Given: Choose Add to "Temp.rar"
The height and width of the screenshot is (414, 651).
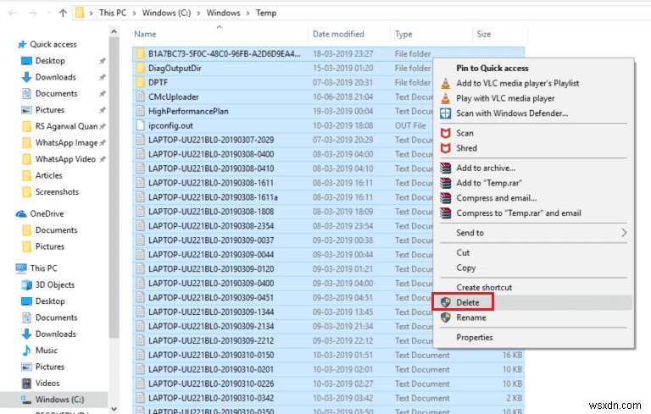Looking at the screenshot, I should 489,183.
